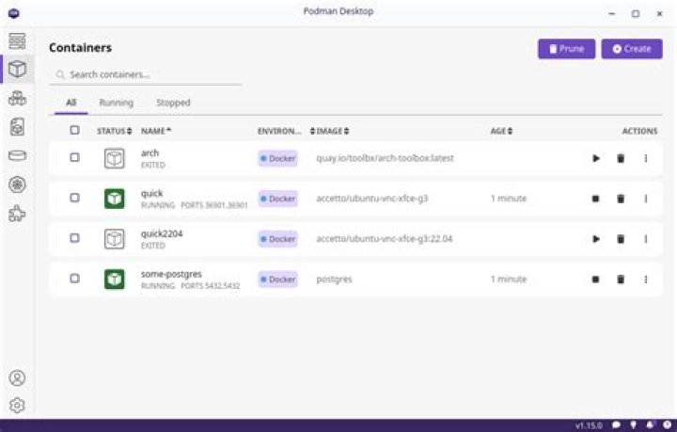Viewport: 677px width, 432px height.
Task: Open the quick container name
Action: click(152, 194)
